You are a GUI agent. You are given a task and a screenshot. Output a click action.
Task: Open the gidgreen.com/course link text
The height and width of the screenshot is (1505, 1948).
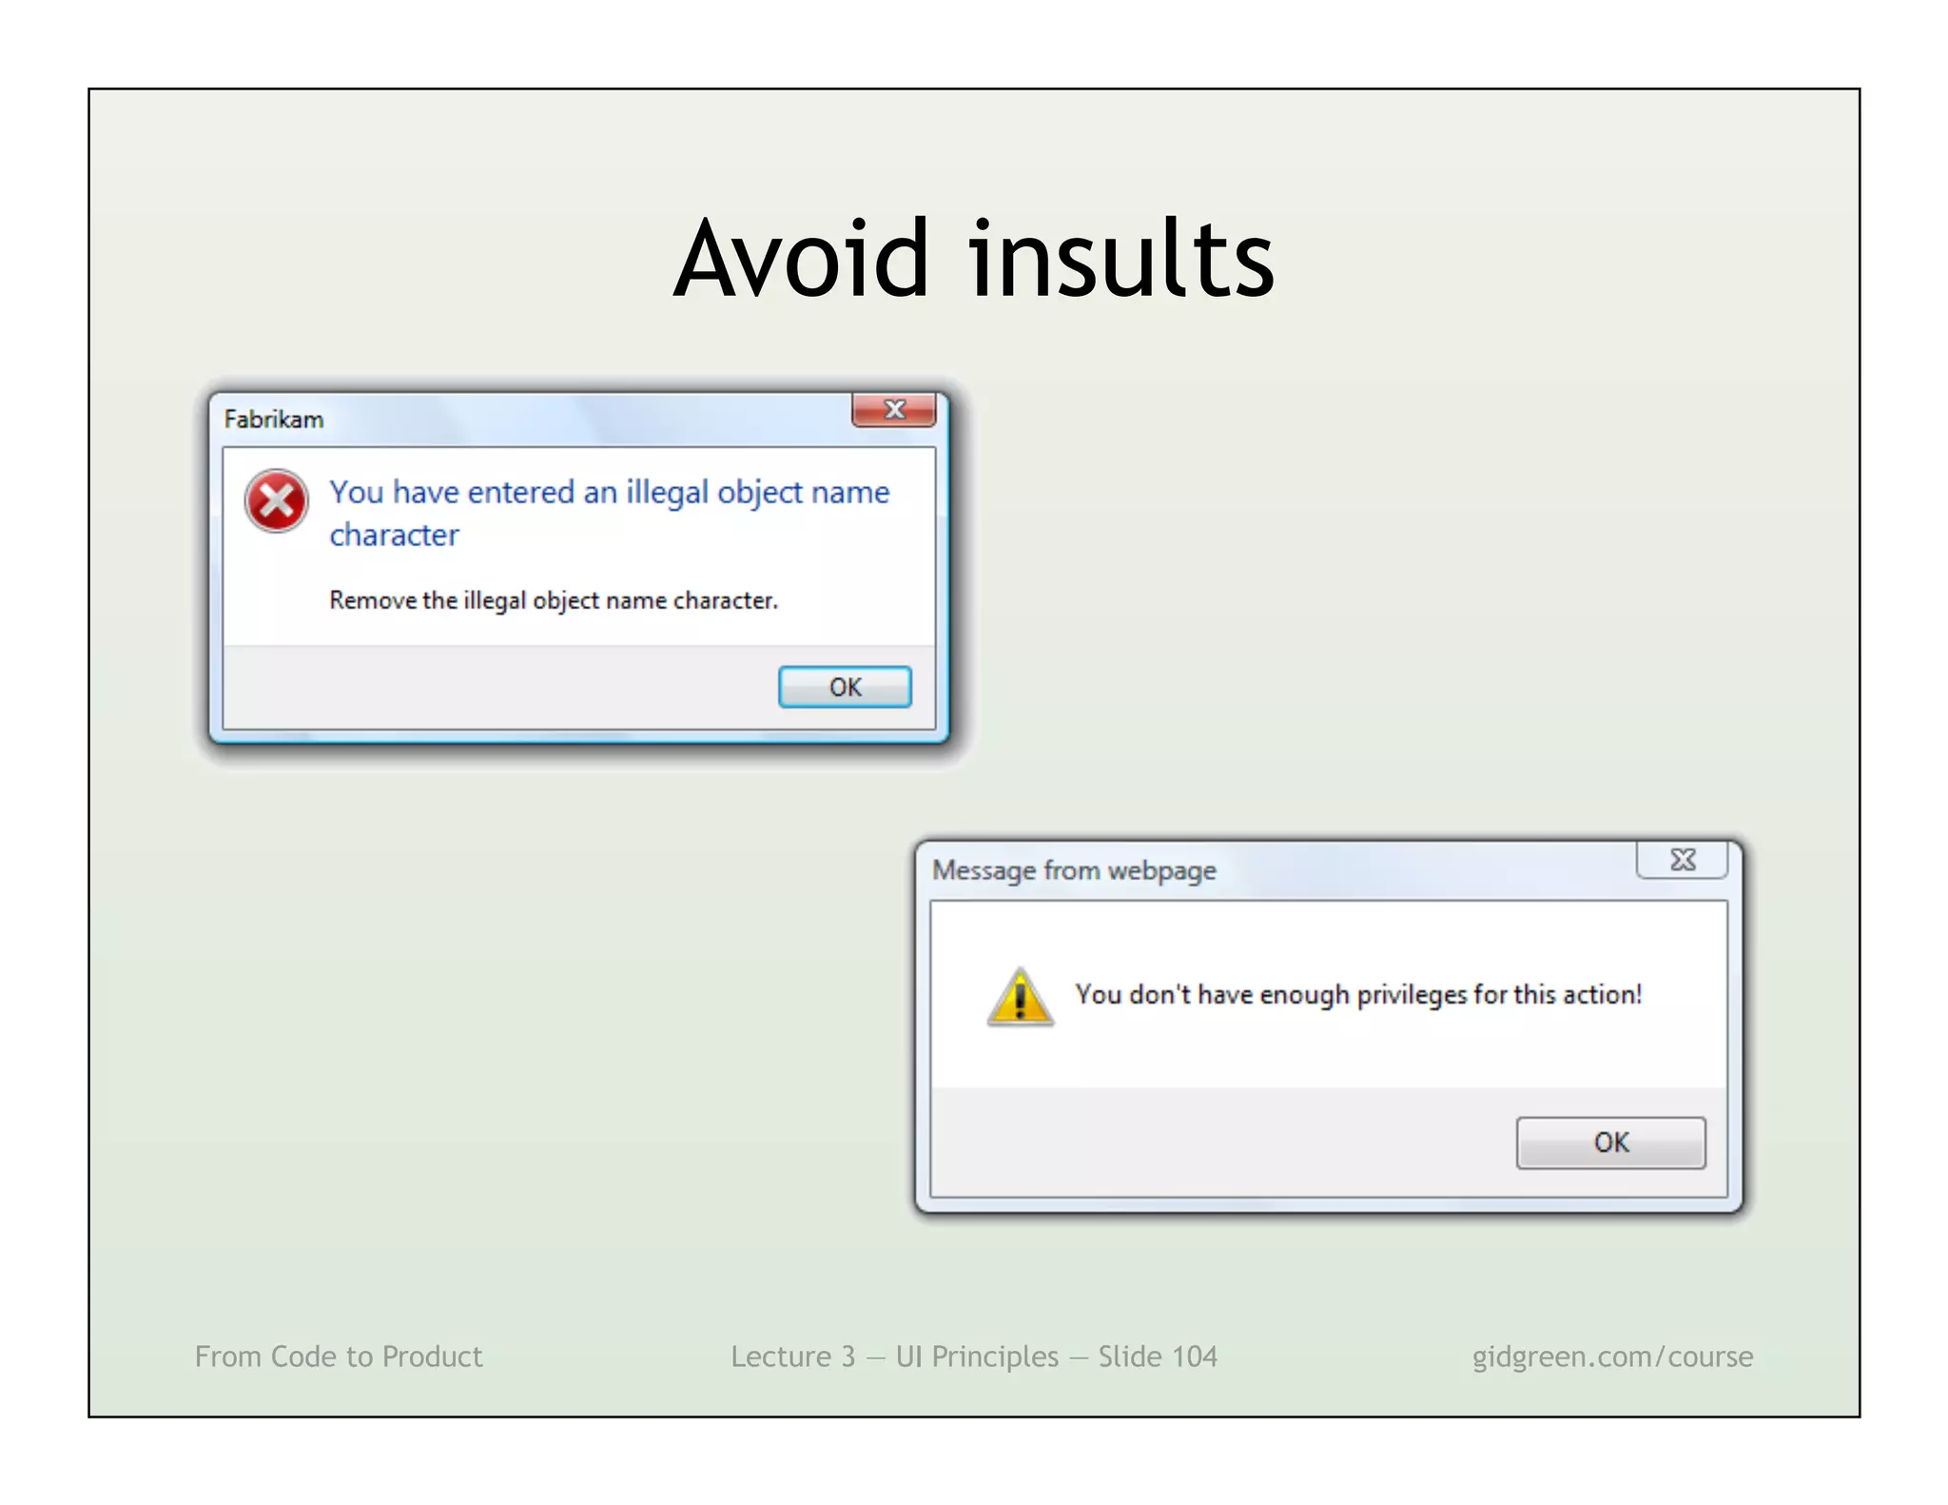tap(1612, 1357)
